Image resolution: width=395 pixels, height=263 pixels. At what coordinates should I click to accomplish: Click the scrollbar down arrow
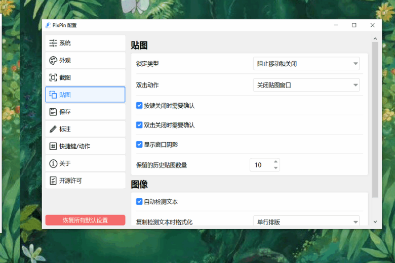pyautogui.click(x=375, y=222)
